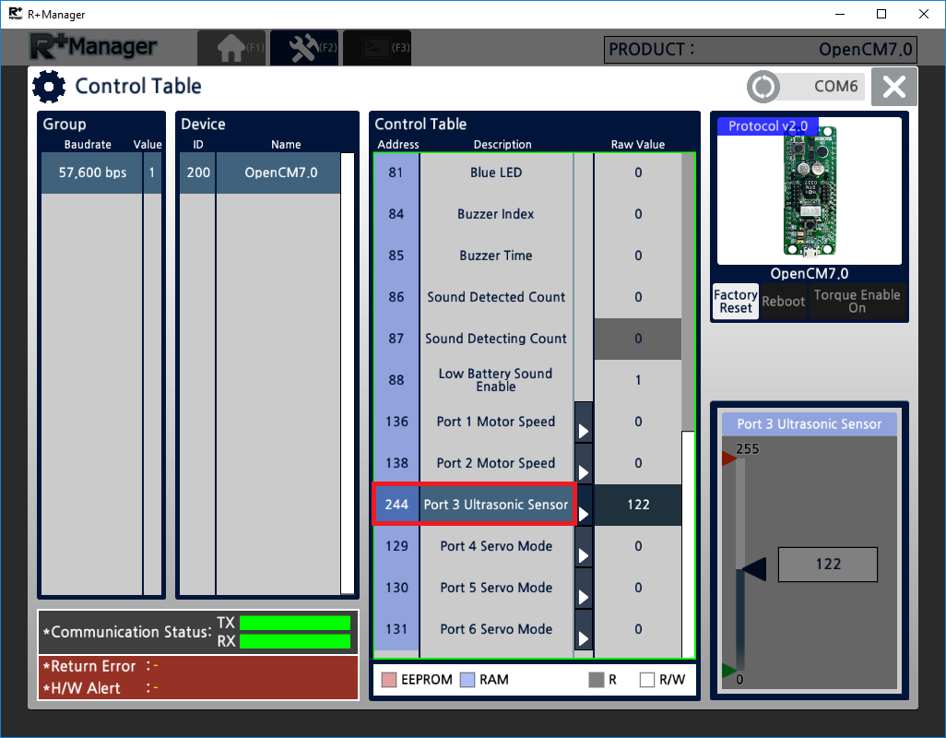Click the RX communication status bar
946x738 pixels.
pos(295,641)
